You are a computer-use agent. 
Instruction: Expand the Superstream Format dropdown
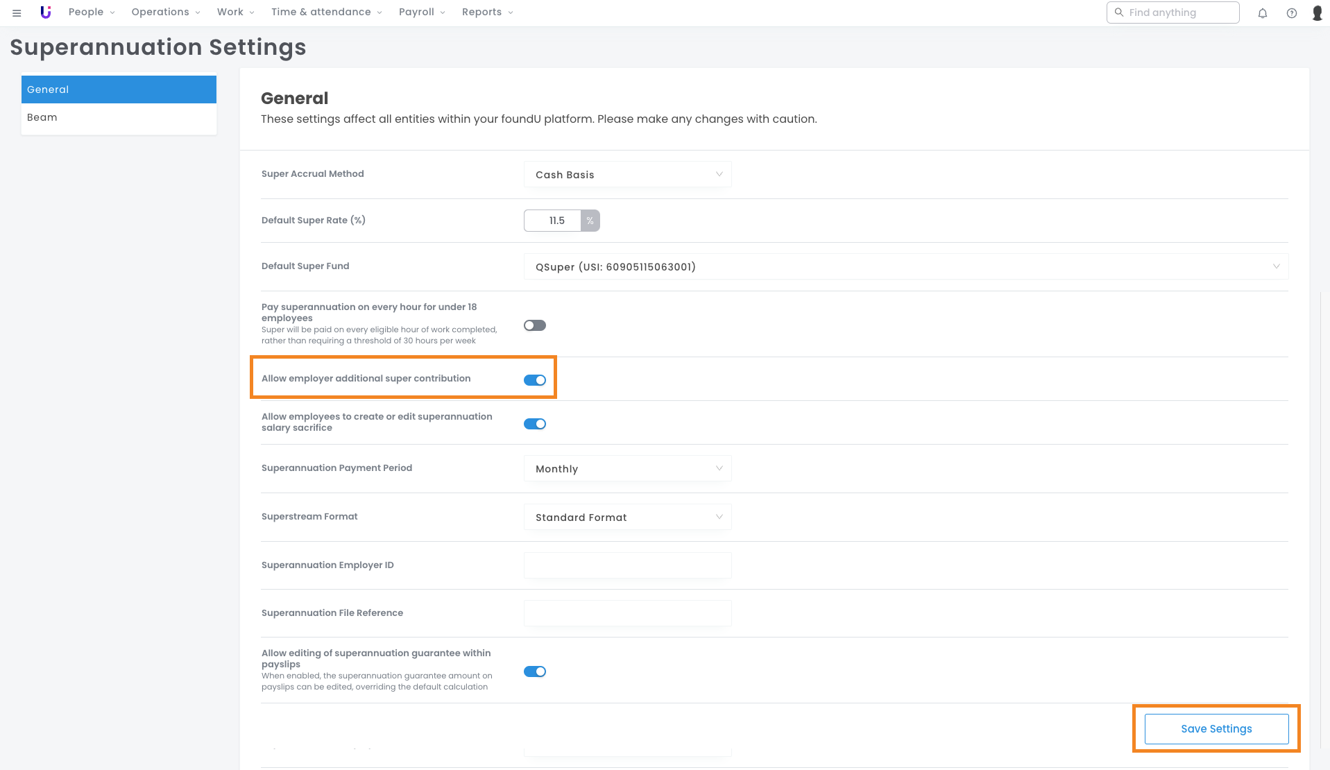pos(627,517)
